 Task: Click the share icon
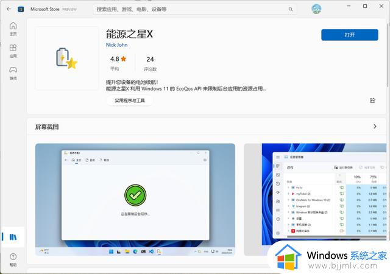pos(372,100)
